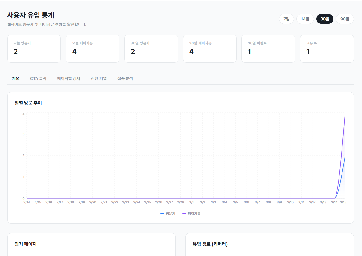Click the 오늘 페이지뷰 stat card
Screen dimensions: 362x256
tap(92, 49)
